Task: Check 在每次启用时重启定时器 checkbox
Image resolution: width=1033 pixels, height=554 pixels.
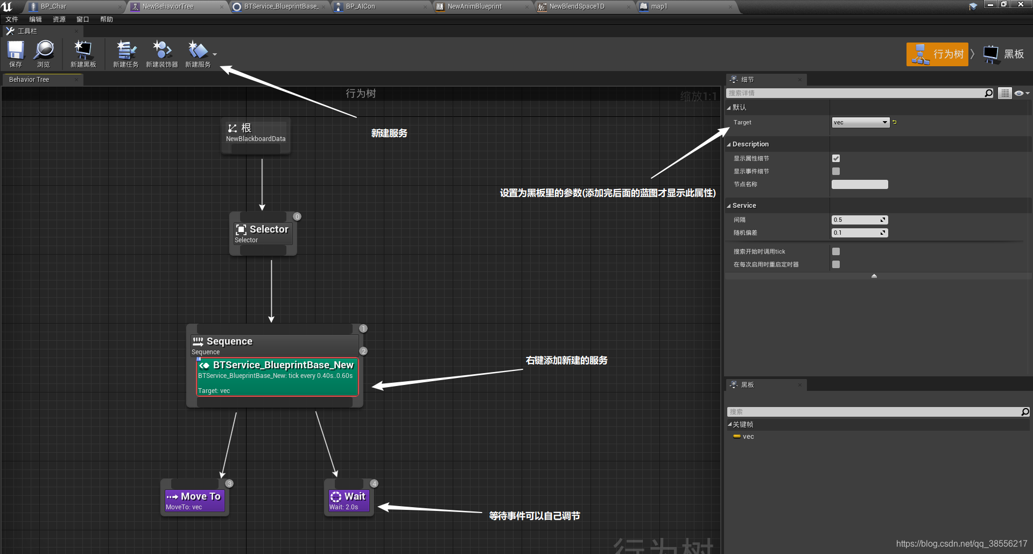Action: tap(836, 264)
